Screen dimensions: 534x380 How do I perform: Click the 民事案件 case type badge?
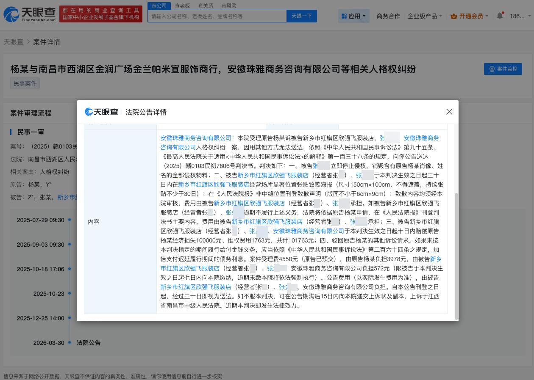coord(25,83)
